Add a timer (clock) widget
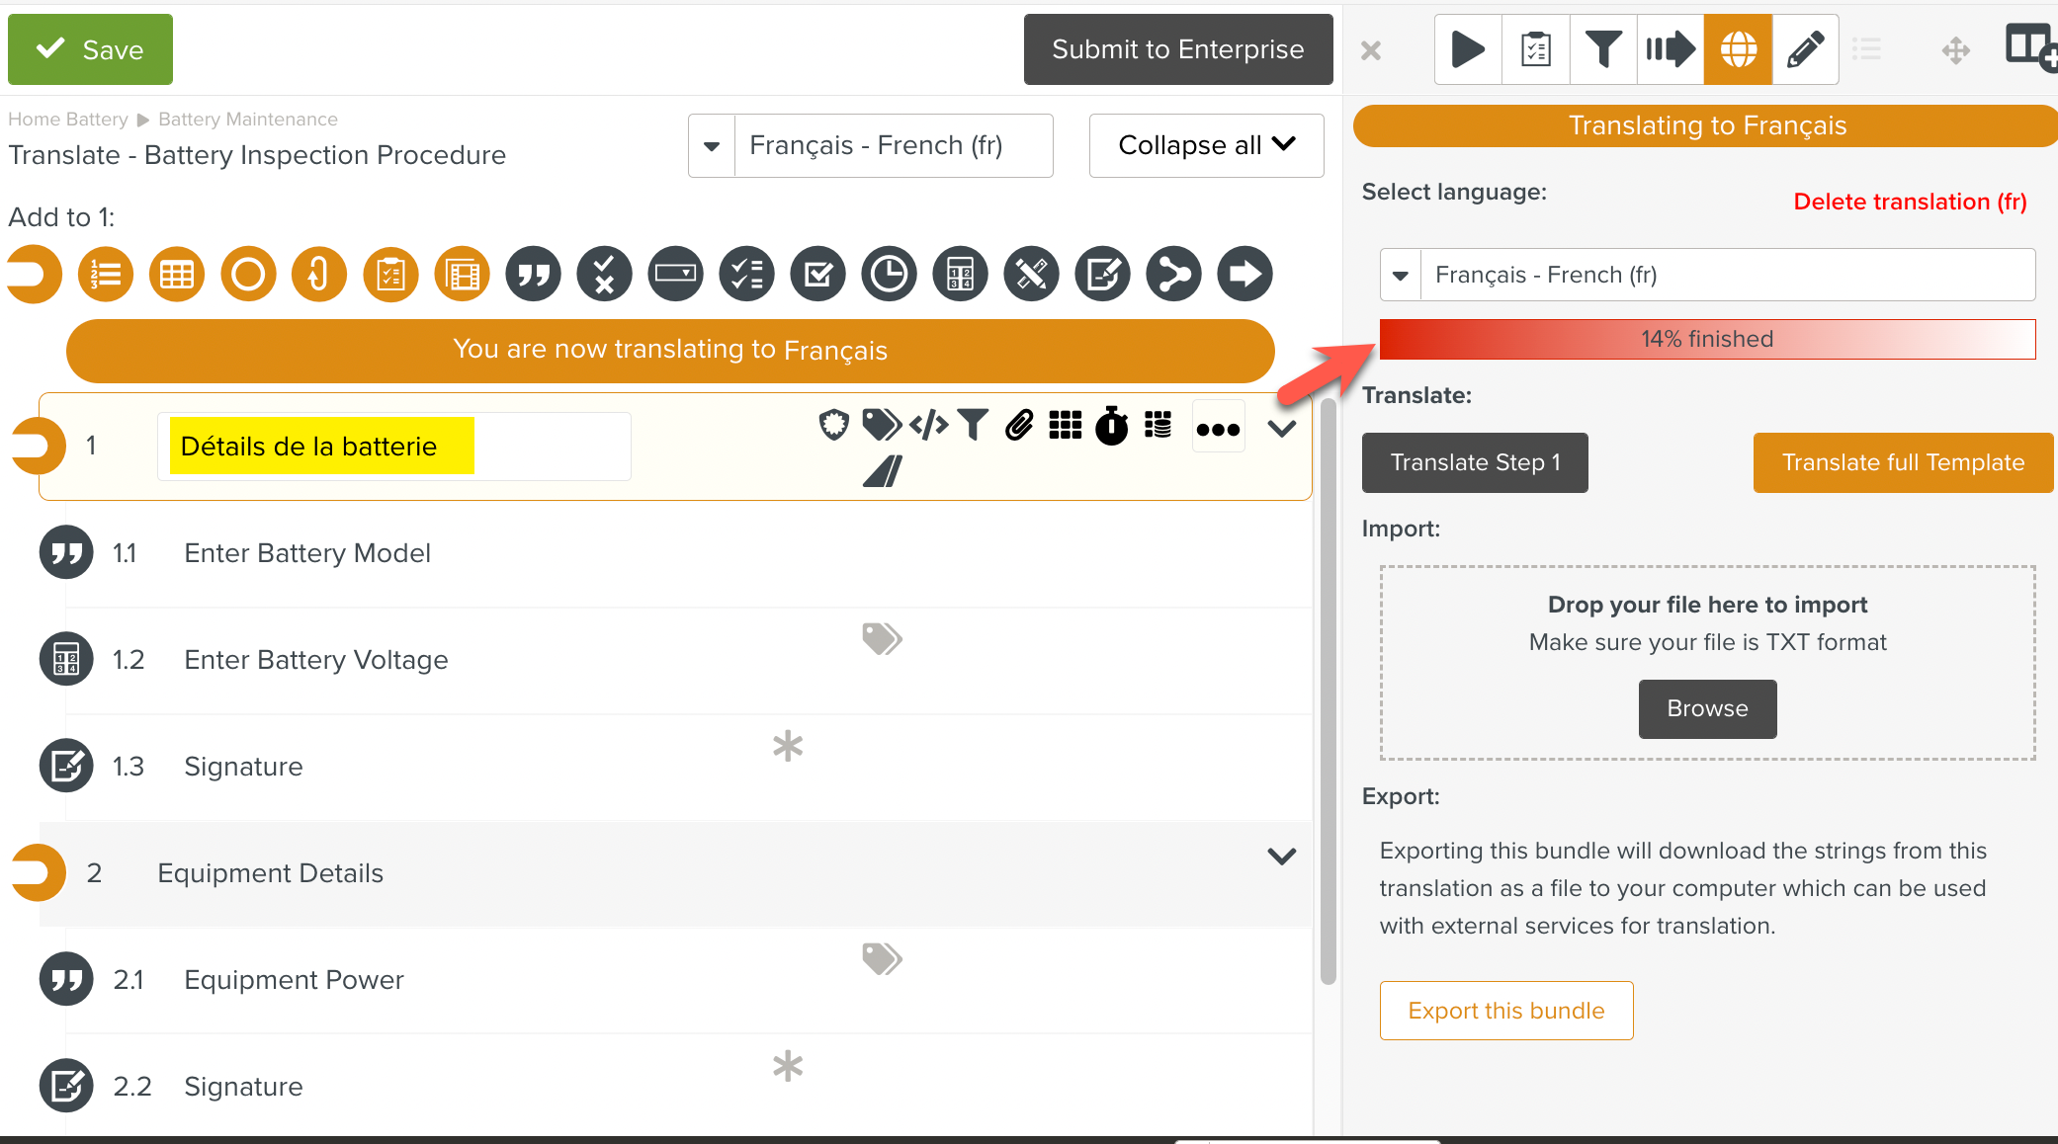This screenshot has width=2058, height=1144. click(x=889, y=274)
